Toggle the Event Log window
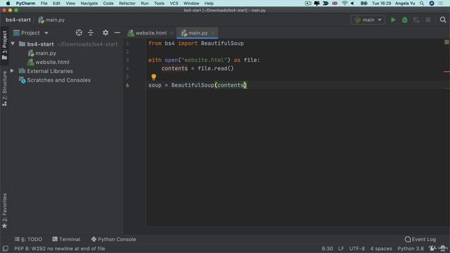The width and height of the screenshot is (450, 253). point(420,239)
